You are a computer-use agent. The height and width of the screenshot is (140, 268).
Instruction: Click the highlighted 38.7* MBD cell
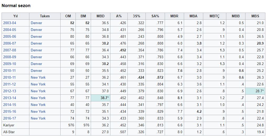pyautogui.click(x=100, y=98)
